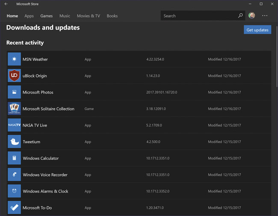Open the uBlock Origin shield icon

click(14, 76)
